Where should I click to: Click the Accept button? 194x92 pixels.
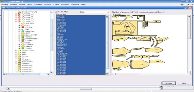(x=169, y=83)
